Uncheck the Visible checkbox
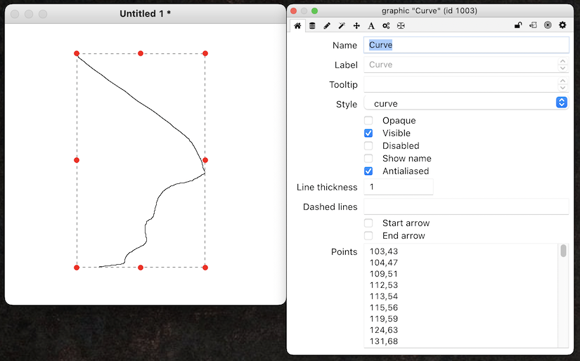Screen dimensions: 580x361 pyautogui.click(x=368, y=133)
